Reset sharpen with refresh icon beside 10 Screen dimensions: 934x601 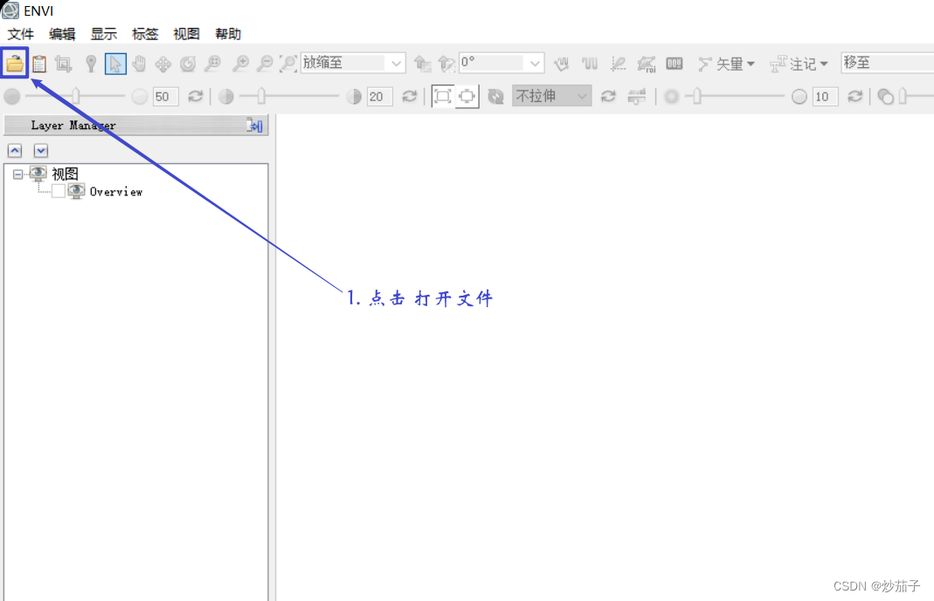855,96
